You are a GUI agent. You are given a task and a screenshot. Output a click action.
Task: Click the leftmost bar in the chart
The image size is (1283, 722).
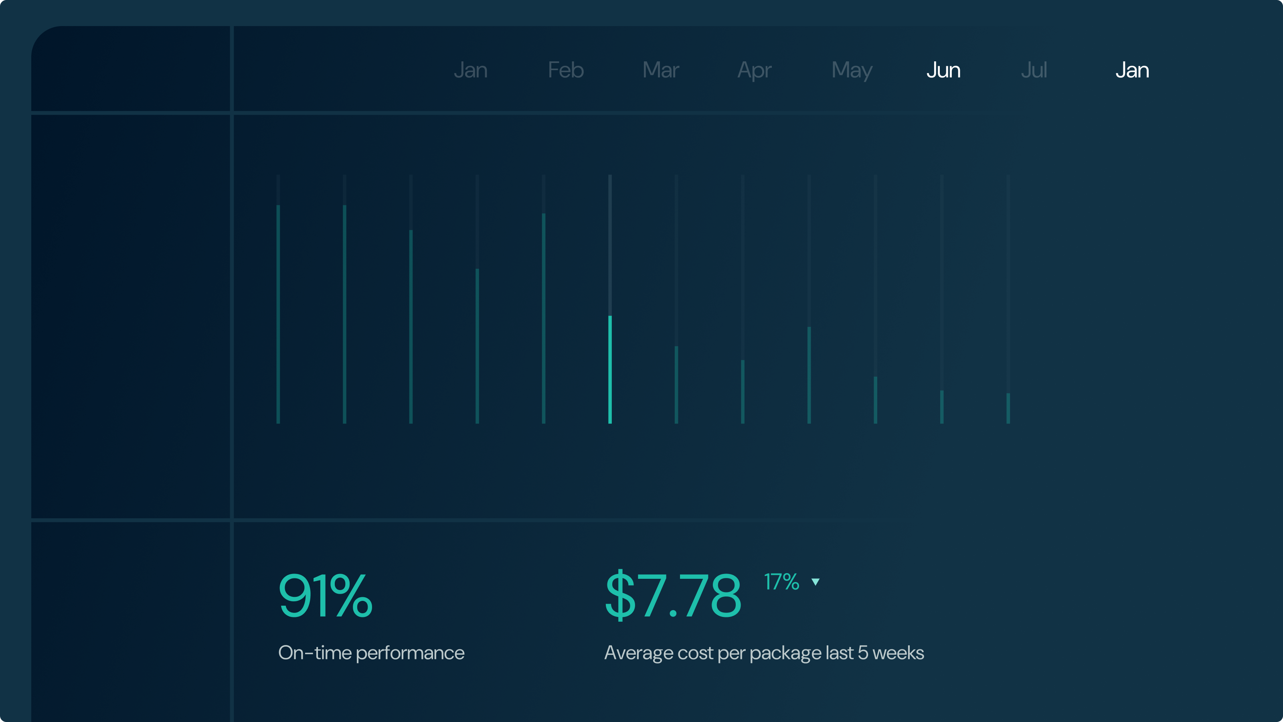278,314
